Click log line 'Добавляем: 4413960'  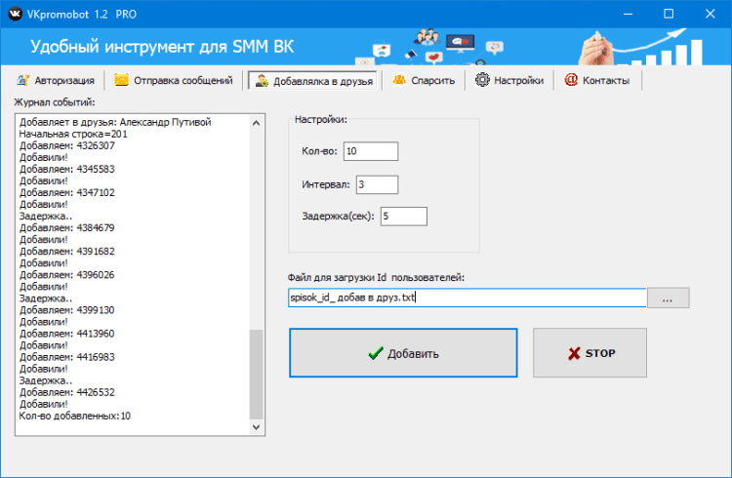click(66, 334)
